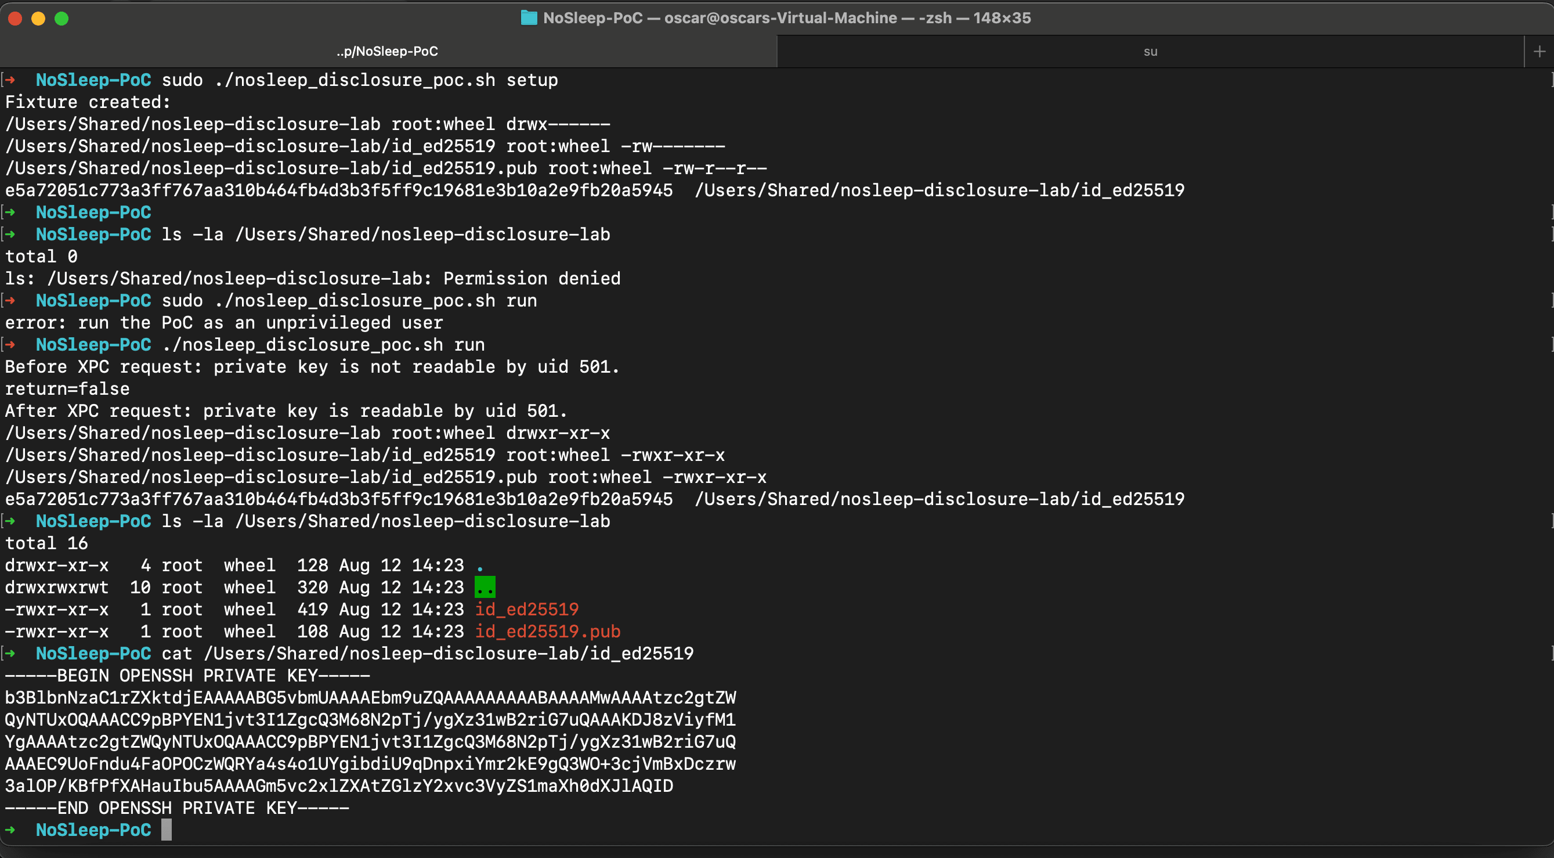Close the terminal window with red button
Viewport: 1554px width, 858px height.
[15, 19]
